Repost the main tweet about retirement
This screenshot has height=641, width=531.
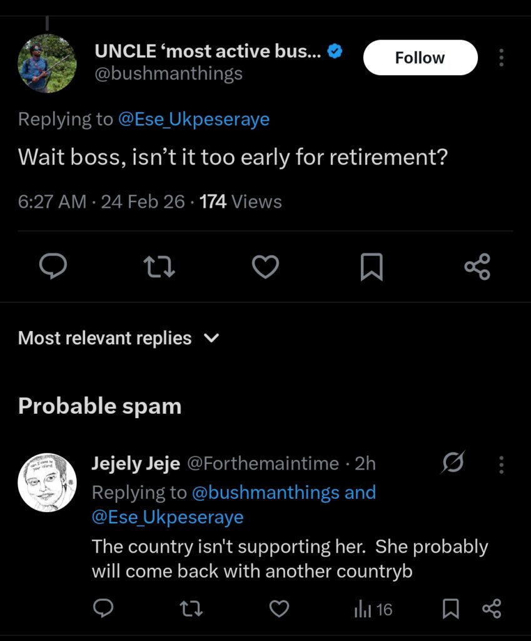[x=159, y=267]
